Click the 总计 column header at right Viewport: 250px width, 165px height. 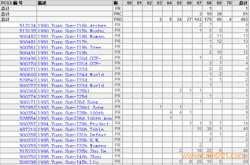tap(243, 3)
